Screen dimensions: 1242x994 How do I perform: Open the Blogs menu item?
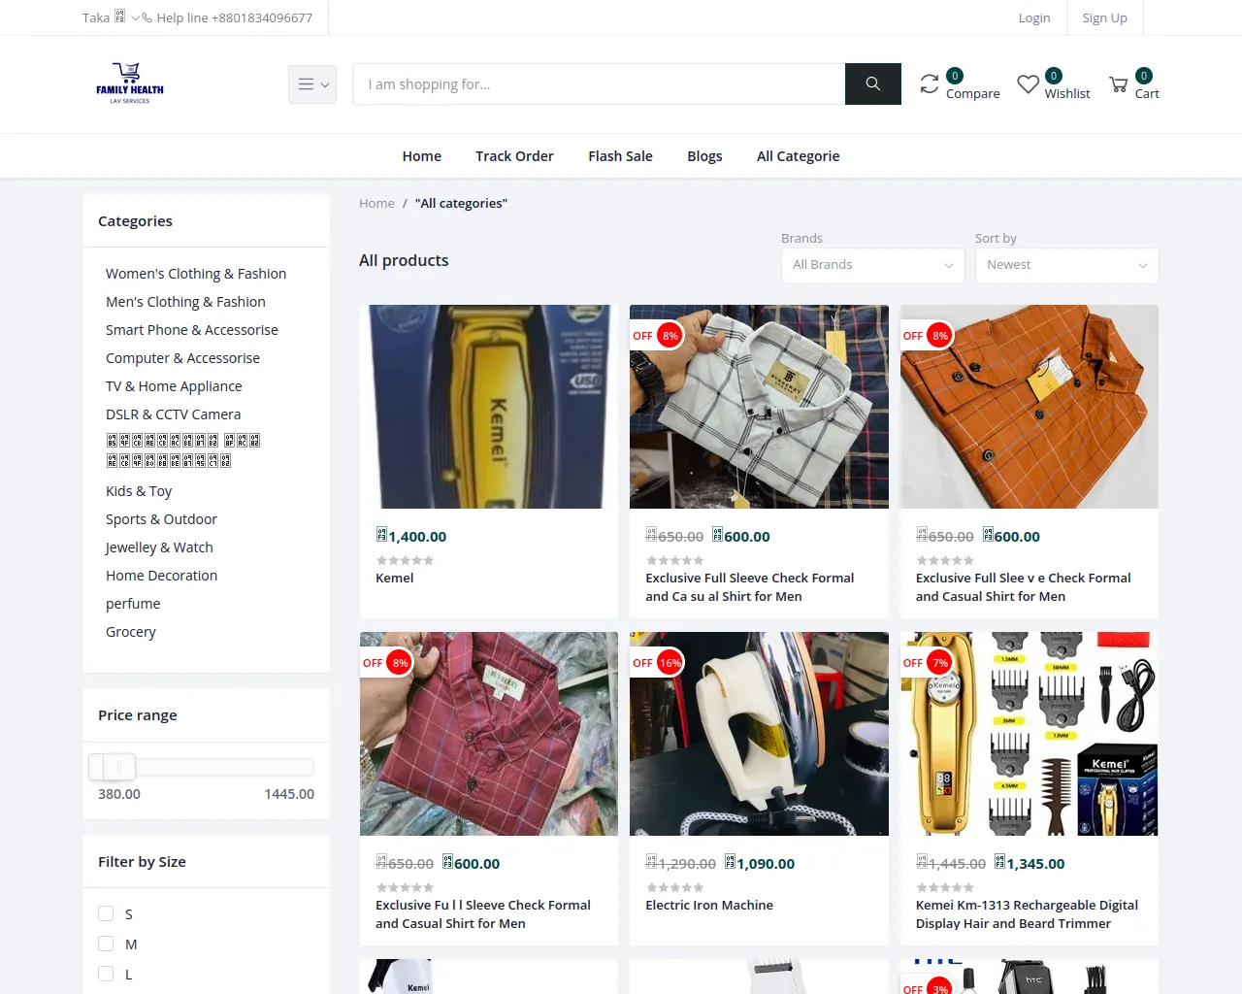(704, 156)
